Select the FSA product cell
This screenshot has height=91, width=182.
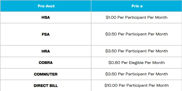pos(46,34)
